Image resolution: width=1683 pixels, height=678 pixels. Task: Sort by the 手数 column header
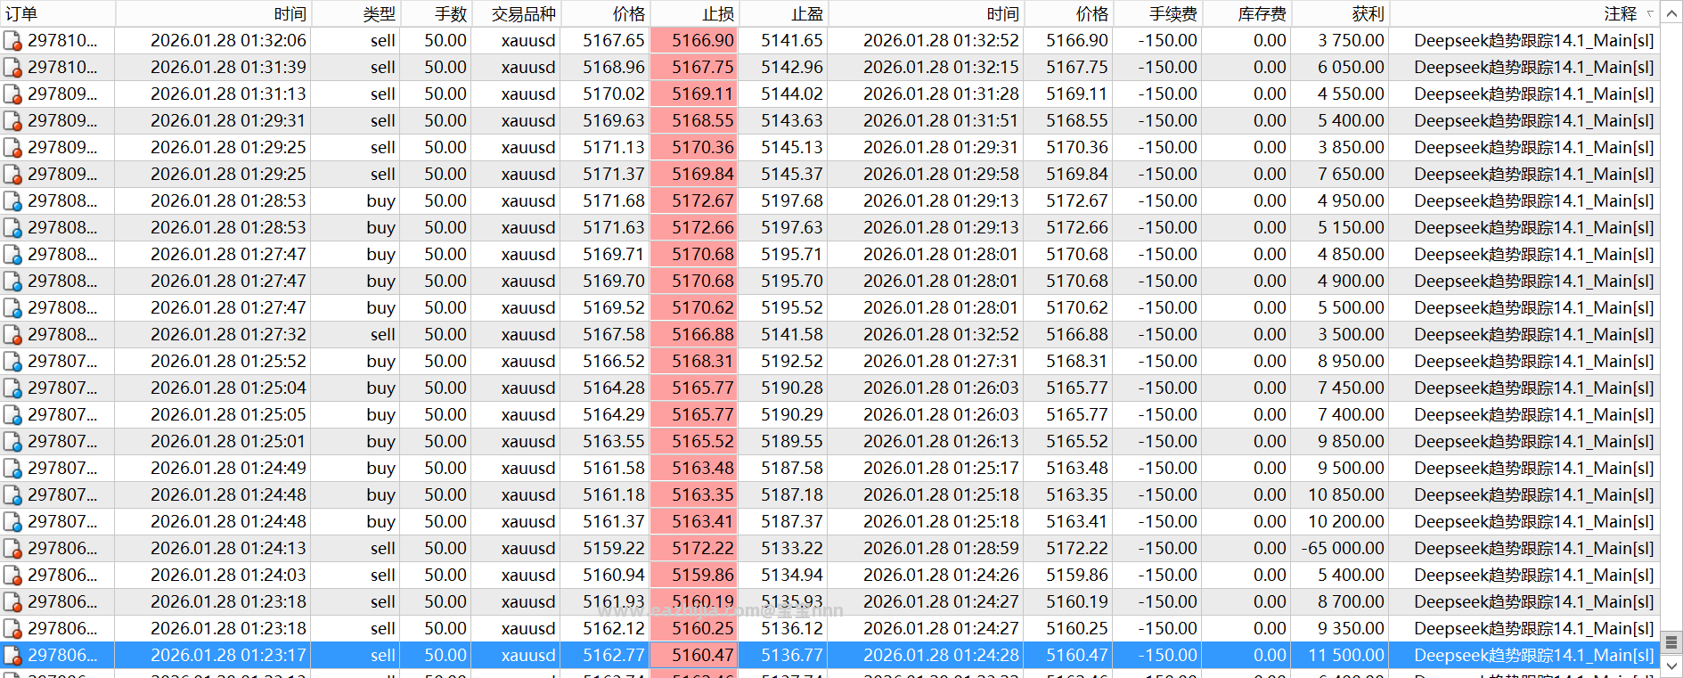click(436, 13)
